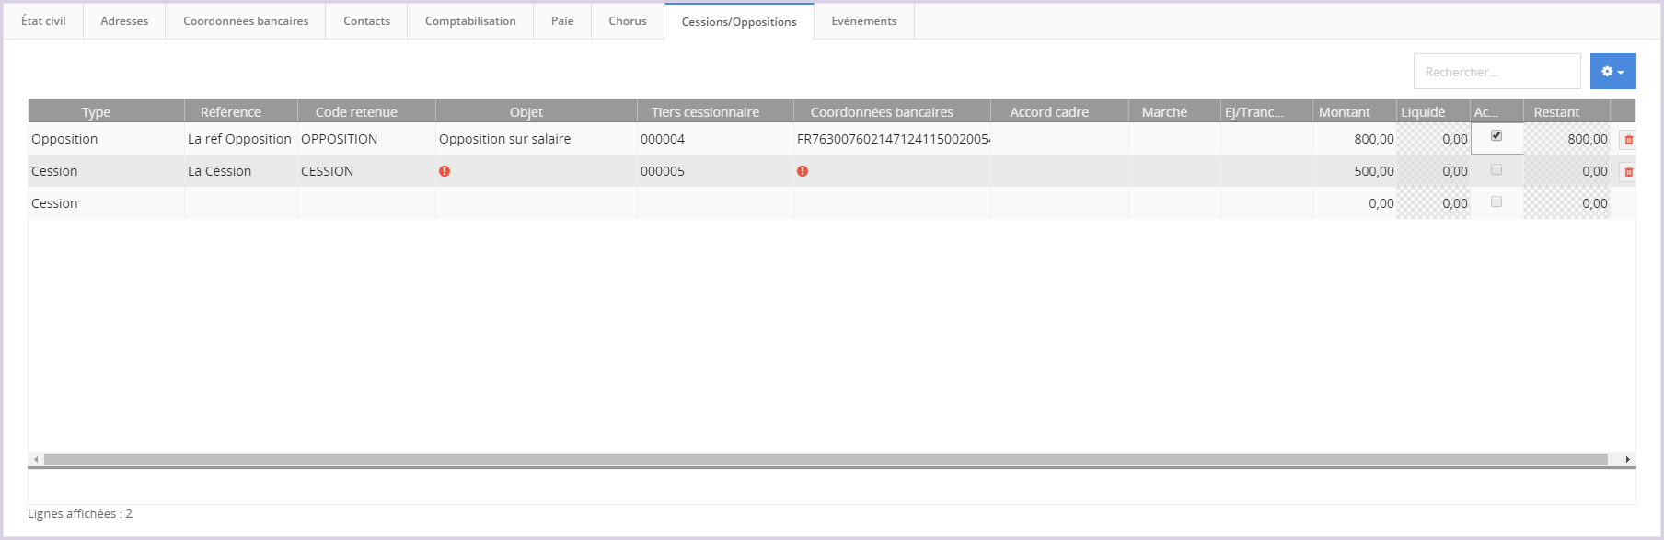This screenshot has width=1664, height=540.
Task: Click trash icon on La Cession row
Action: (1628, 172)
